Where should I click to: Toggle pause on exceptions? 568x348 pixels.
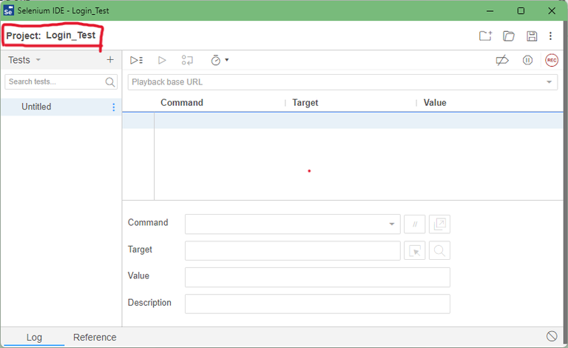tap(527, 60)
